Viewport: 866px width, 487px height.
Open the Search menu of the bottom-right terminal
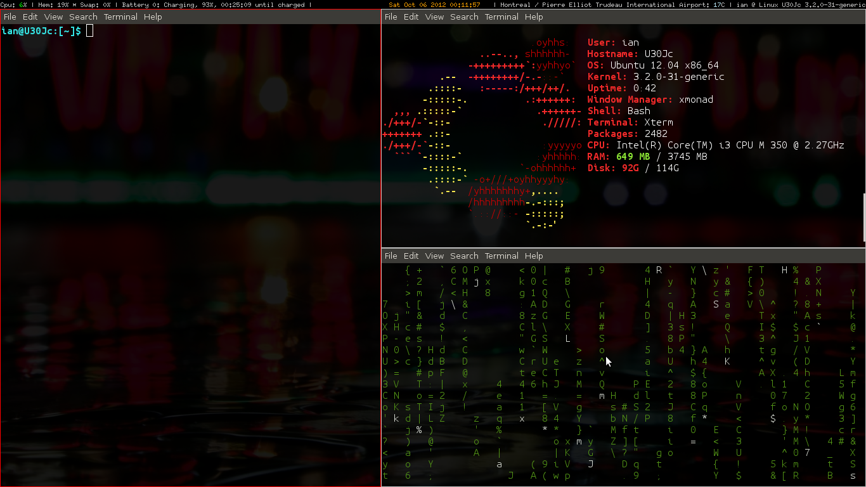[464, 256]
